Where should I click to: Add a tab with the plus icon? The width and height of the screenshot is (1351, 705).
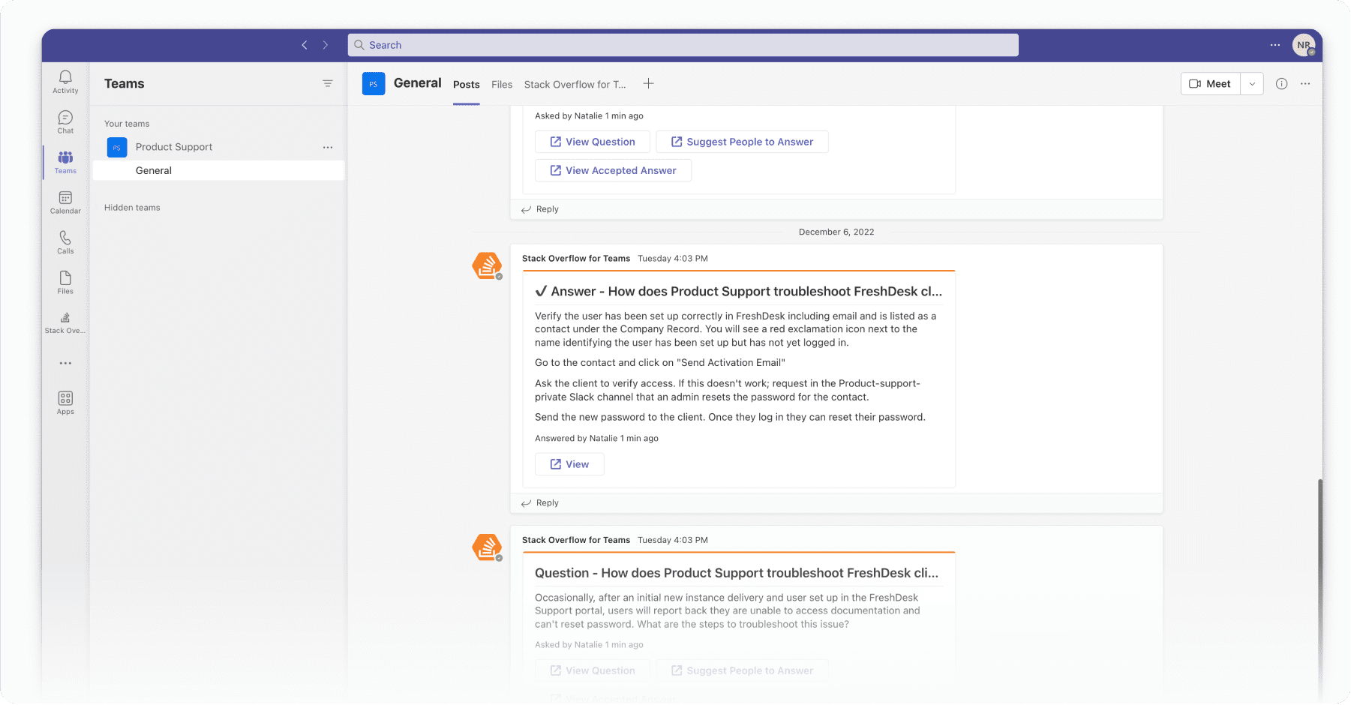pos(648,83)
